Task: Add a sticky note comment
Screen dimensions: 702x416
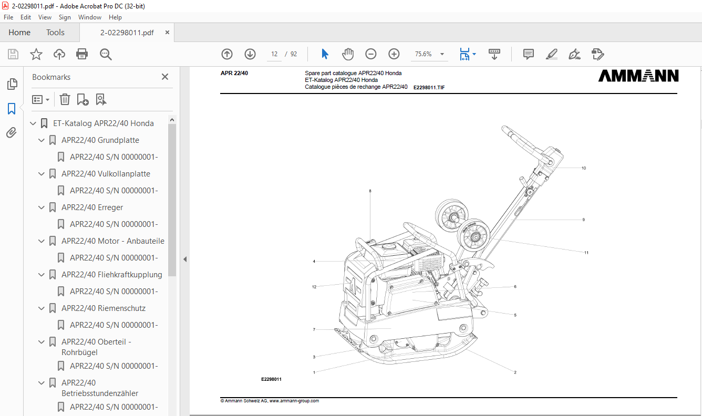Action: point(529,54)
